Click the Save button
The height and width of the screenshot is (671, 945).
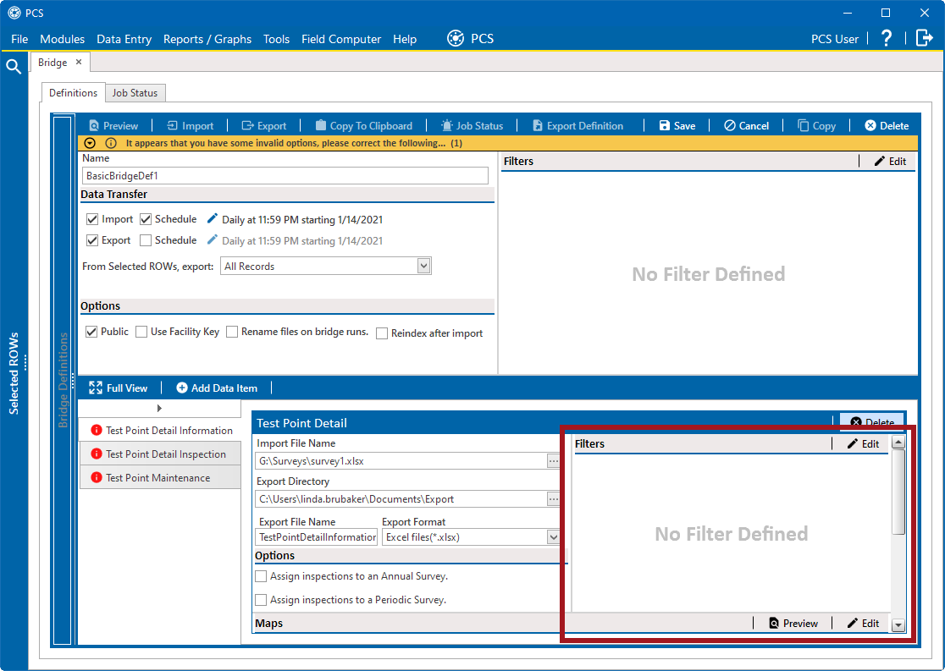click(677, 125)
